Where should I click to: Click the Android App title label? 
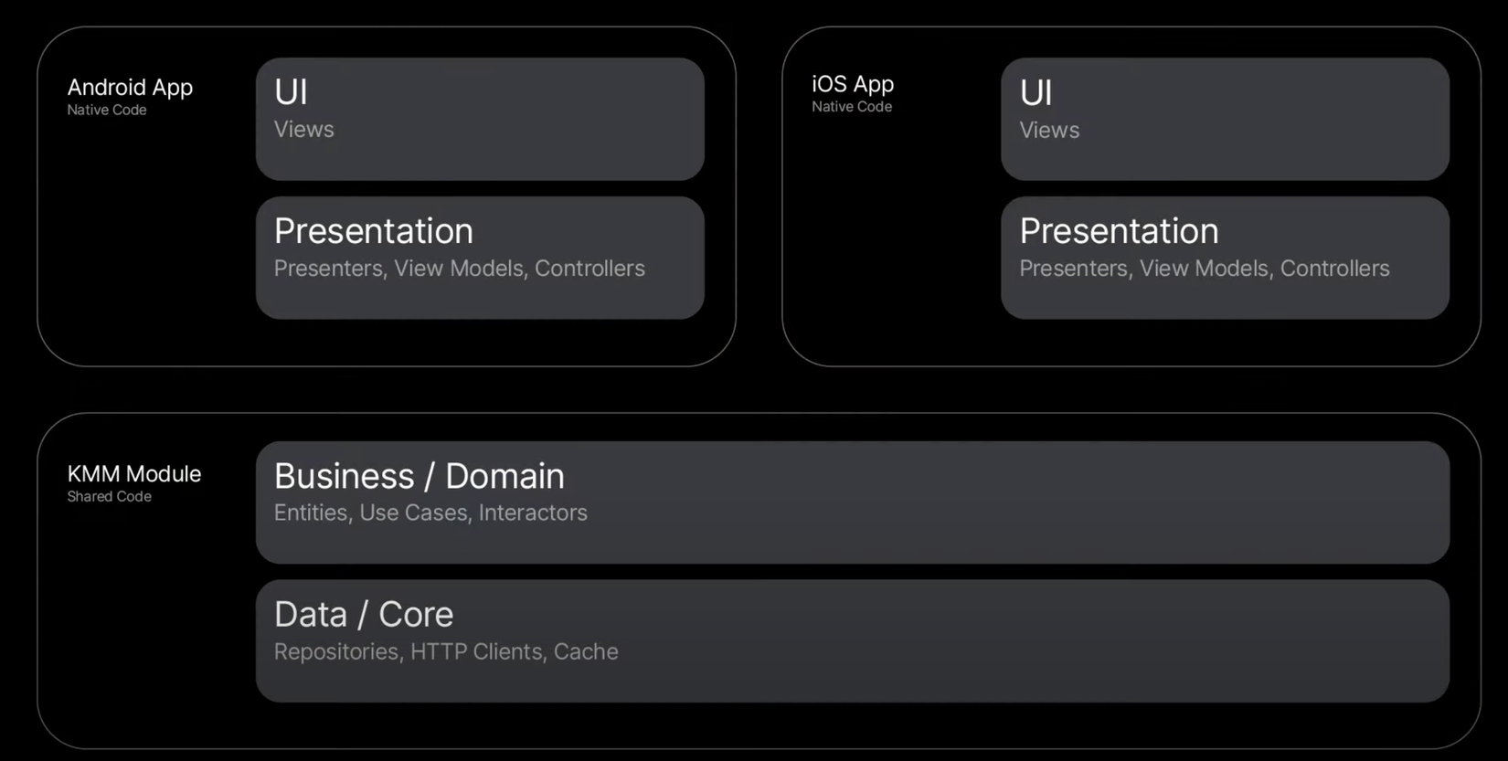pyautogui.click(x=130, y=88)
